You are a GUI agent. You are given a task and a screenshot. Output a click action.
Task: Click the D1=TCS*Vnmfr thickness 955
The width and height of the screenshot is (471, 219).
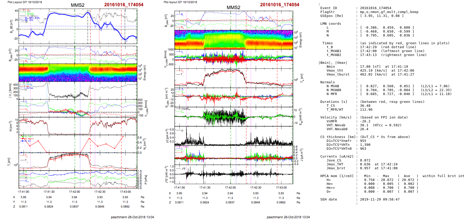pos(363,141)
